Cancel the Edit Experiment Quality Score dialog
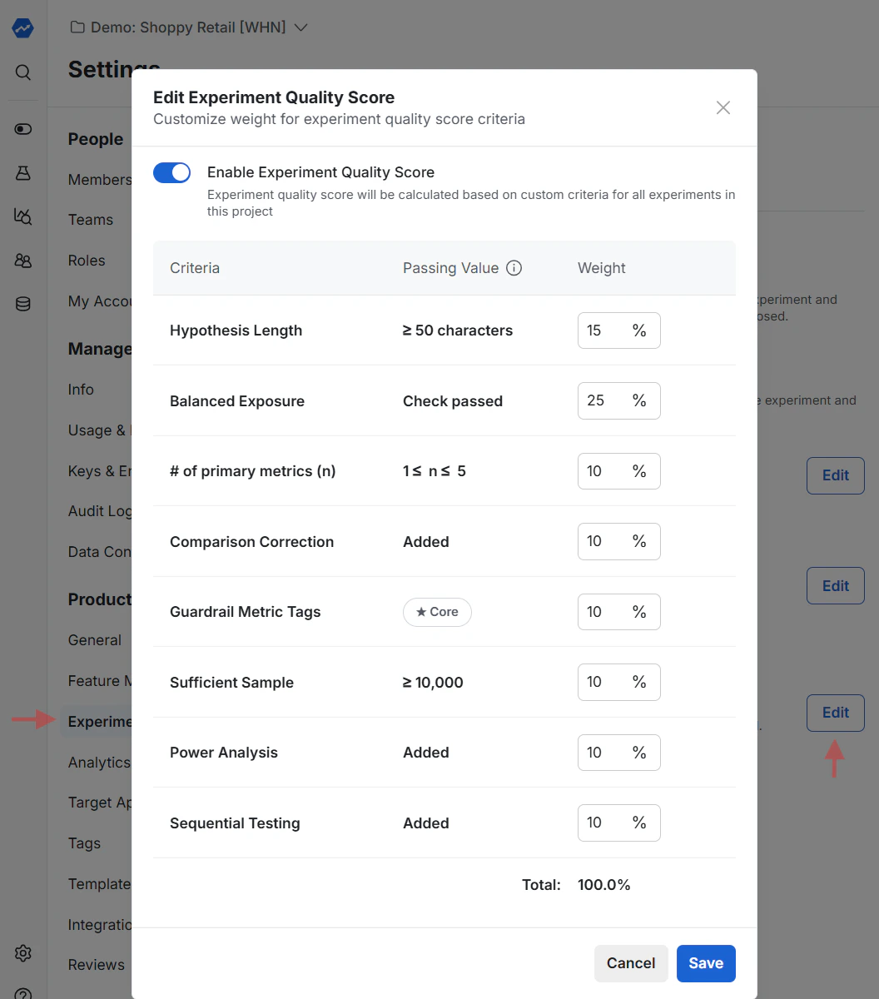 point(631,963)
